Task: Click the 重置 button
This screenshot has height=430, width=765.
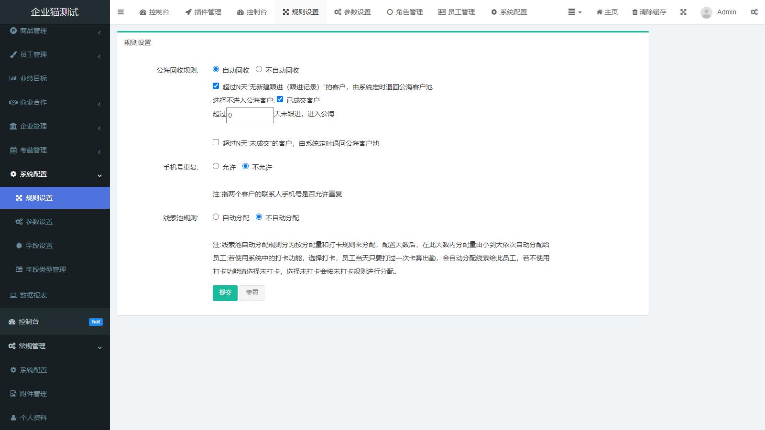Action: click(252, 292)
